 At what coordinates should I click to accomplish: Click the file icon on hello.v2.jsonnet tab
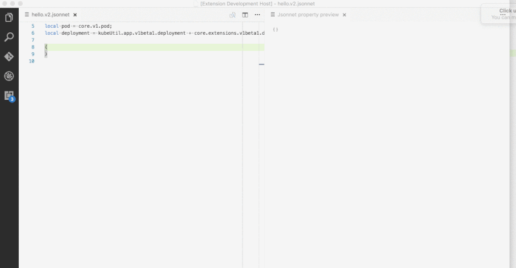(x=27, y=15)
